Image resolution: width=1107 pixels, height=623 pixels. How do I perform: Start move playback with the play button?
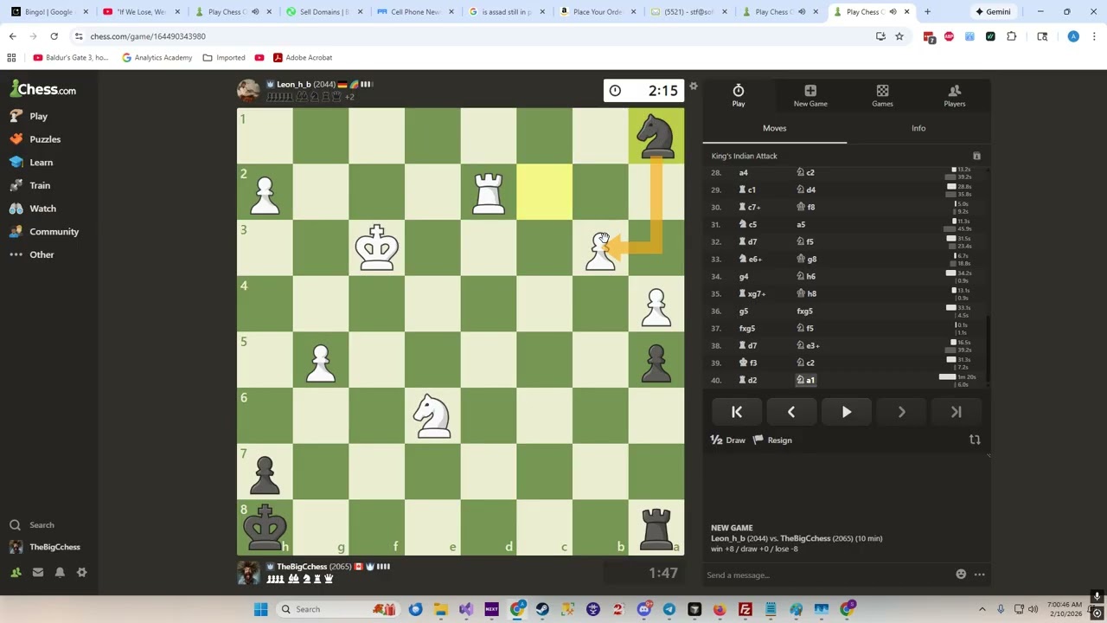(x=847, y=413)
